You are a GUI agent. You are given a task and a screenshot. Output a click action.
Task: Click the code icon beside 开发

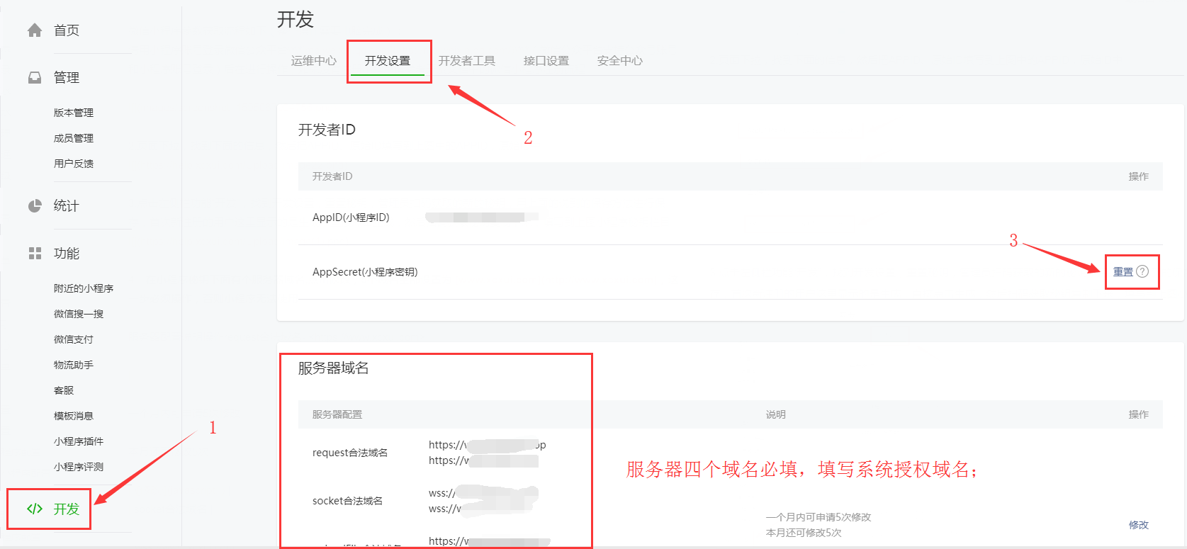tap(35, 509)
